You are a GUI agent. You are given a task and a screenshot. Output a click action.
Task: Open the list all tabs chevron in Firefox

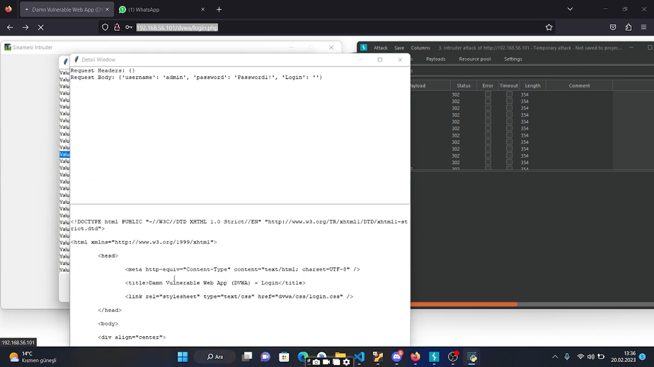tap(570, 9)
